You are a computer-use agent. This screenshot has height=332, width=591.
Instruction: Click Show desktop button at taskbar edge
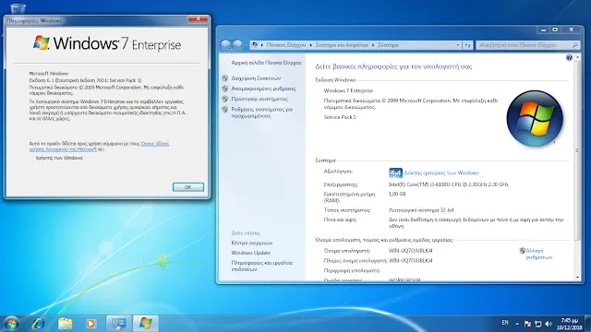coord(587,324)
